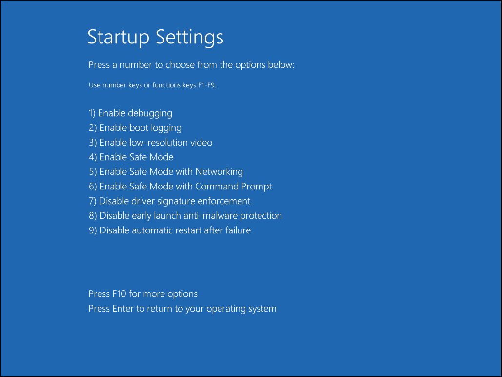Click the Startup Settings title
This screenshot has width=502, height=377.
(x=155, y=37)
